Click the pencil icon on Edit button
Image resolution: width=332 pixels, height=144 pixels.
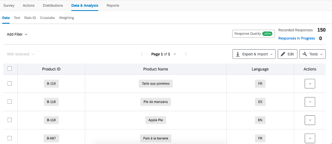[283, 54]
